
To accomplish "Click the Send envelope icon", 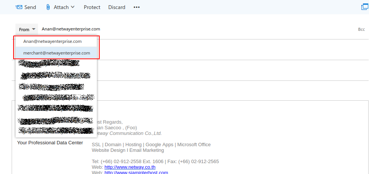I will pyautogui.click(x=18, y=7).
